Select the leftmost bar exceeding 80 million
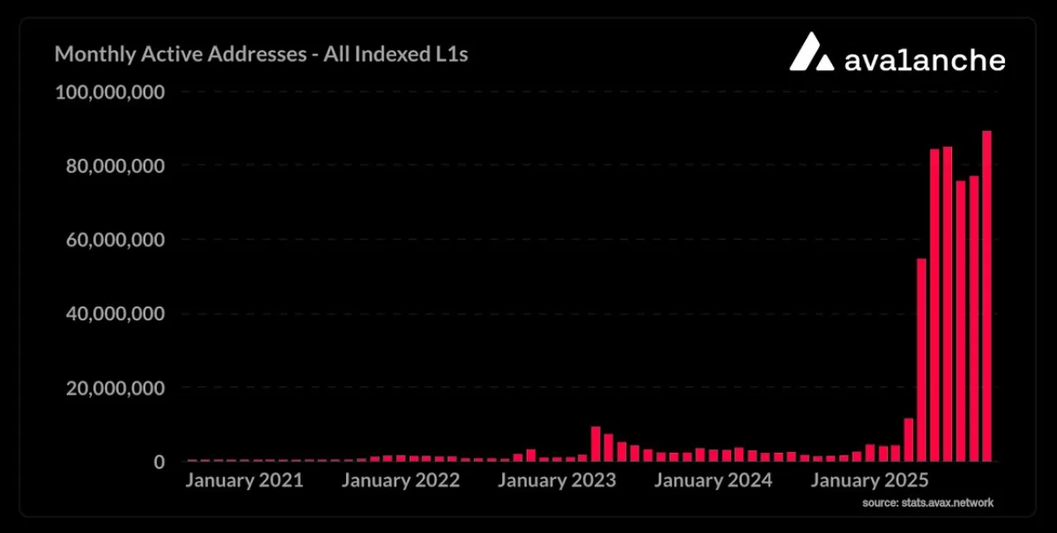The height and width of the screenshot is (533, 1057). coord(935,305)
